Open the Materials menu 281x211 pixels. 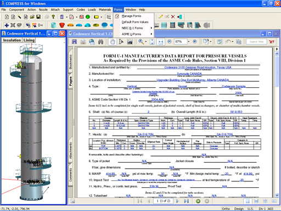point(105,9)
